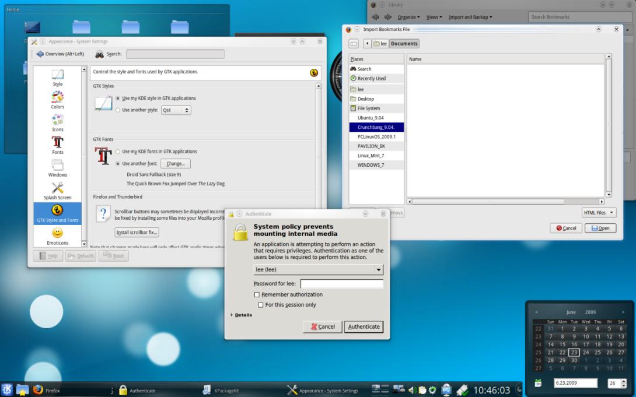The height and width of the screenshot is (397, 636).
Task: Select Use my KDE fonts radio button
Action: 118,152
